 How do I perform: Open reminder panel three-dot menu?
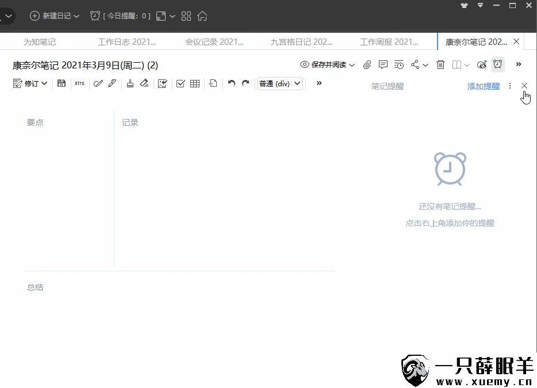pyautogui.click(x=510, y=86)
